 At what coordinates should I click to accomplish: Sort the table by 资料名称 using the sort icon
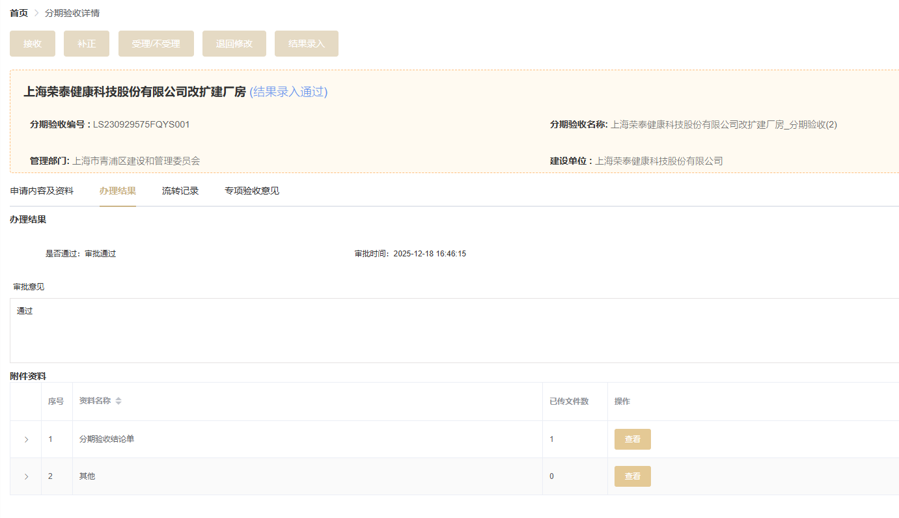[x=118, y=402]
